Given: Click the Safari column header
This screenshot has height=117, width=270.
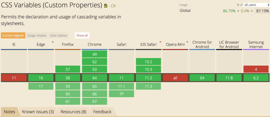Looking at the screenshot, I should [122, 44].
